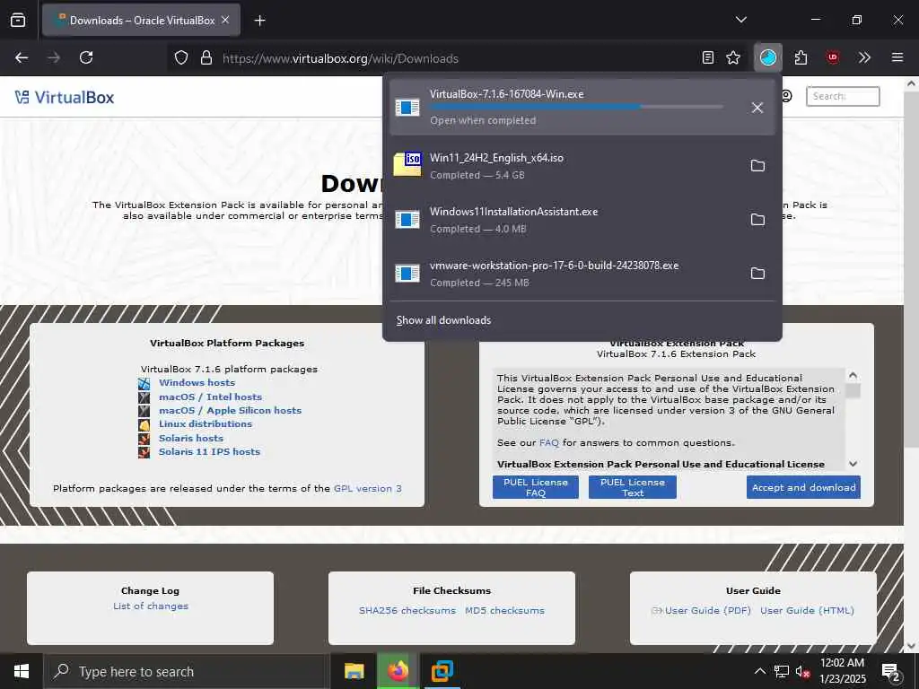Go back to the previous page
Image resolution: width=919 pixels, height=689 pixels.
click(22, 58)
